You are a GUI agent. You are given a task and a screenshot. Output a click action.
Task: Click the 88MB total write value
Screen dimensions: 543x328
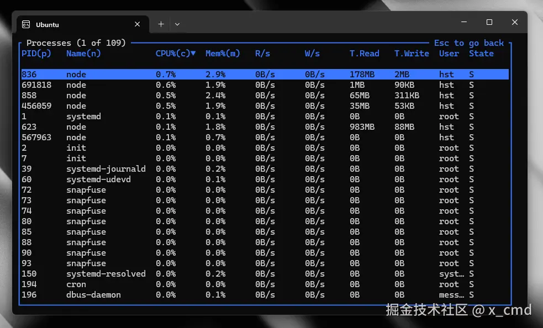[x=404, y=127]
